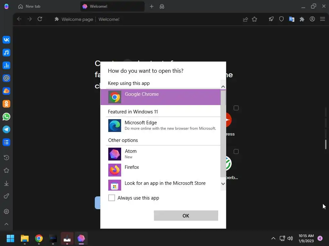Open the Windows Start menu
Screen dimensions: 329x246
click(x=10, y=238)
